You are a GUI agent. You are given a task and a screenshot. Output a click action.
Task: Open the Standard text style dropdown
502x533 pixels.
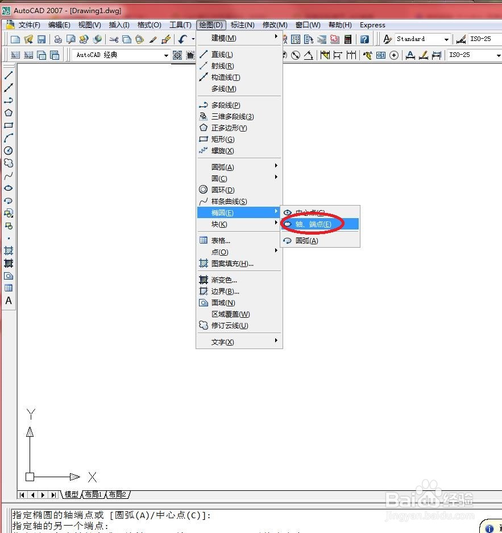coord(446,39)
